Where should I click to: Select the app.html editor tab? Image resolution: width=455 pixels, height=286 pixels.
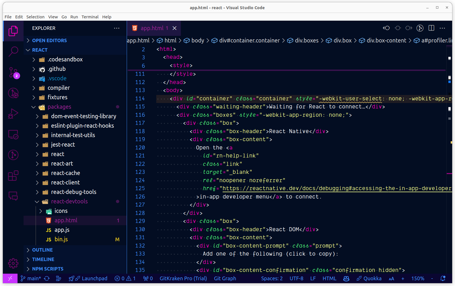pyautogui.click(x=154, y=28)
